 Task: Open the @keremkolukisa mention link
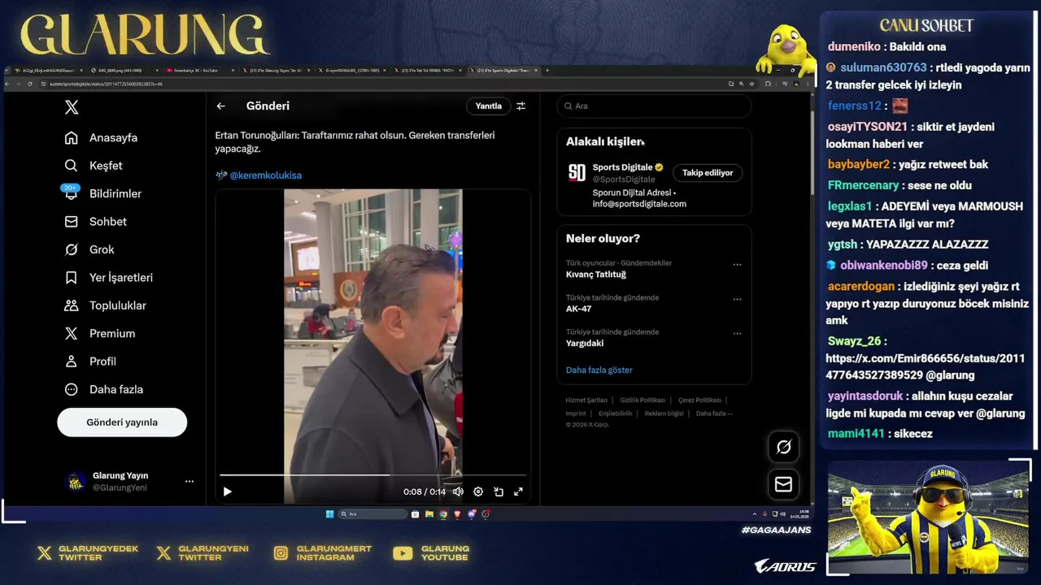(265, 175)
